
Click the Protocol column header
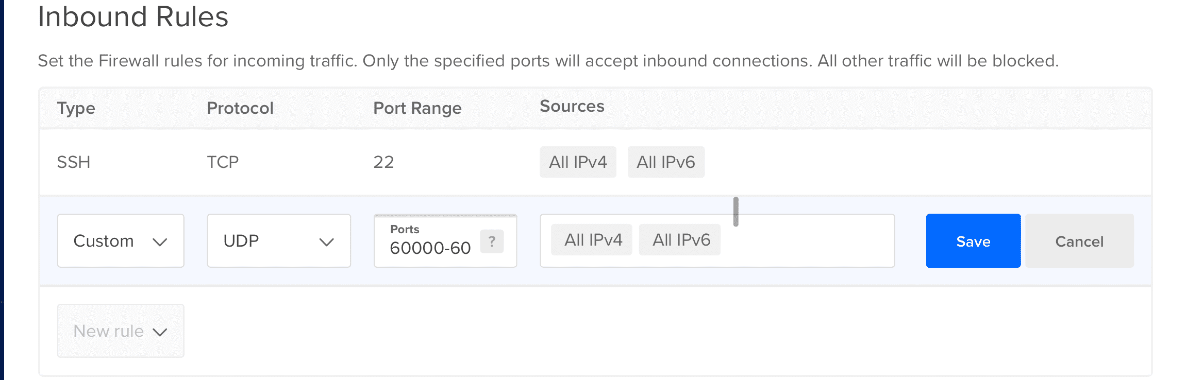click(x=240, y=108)
